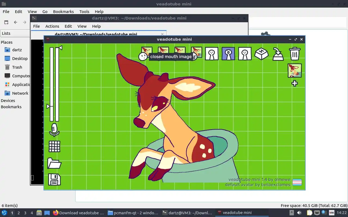Click show desktop icon on taskbar

pos(47,213)
